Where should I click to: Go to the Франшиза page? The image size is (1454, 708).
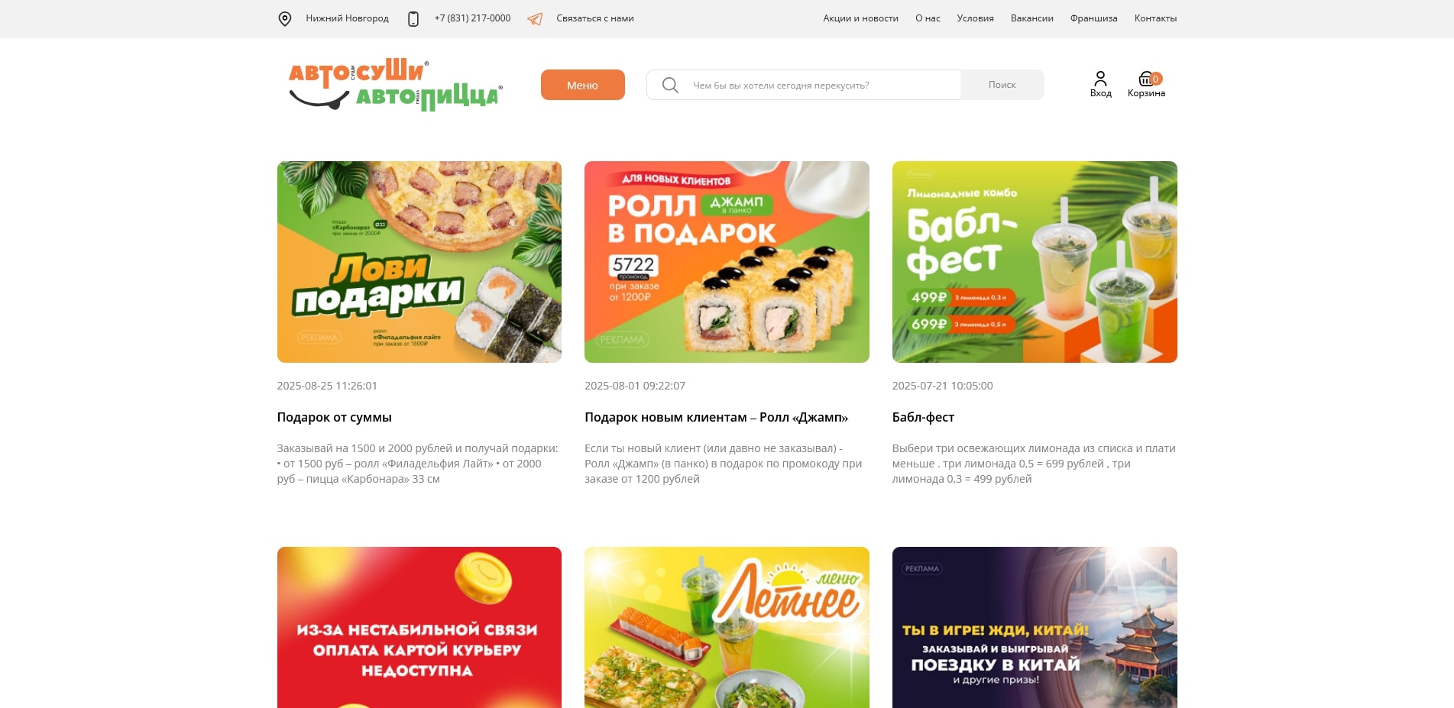click(1093, 18)
